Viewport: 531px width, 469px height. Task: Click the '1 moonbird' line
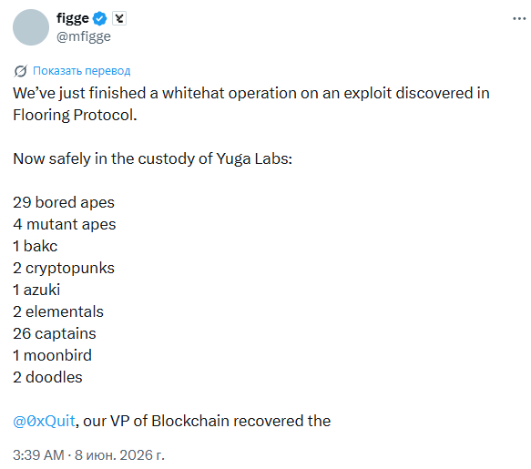52,355
